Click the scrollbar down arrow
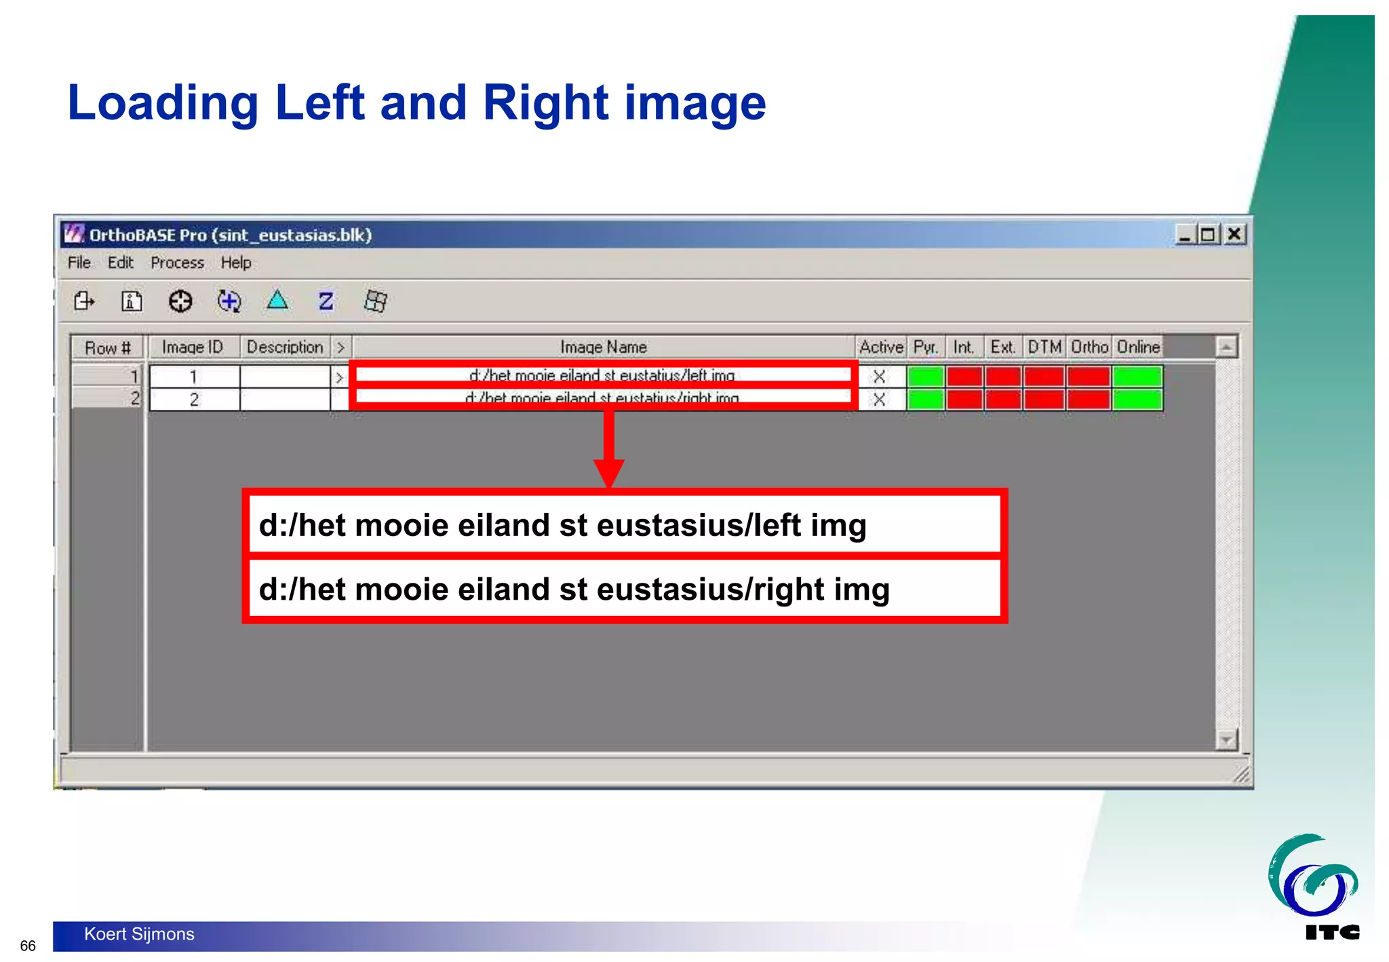 point(1227,739)
